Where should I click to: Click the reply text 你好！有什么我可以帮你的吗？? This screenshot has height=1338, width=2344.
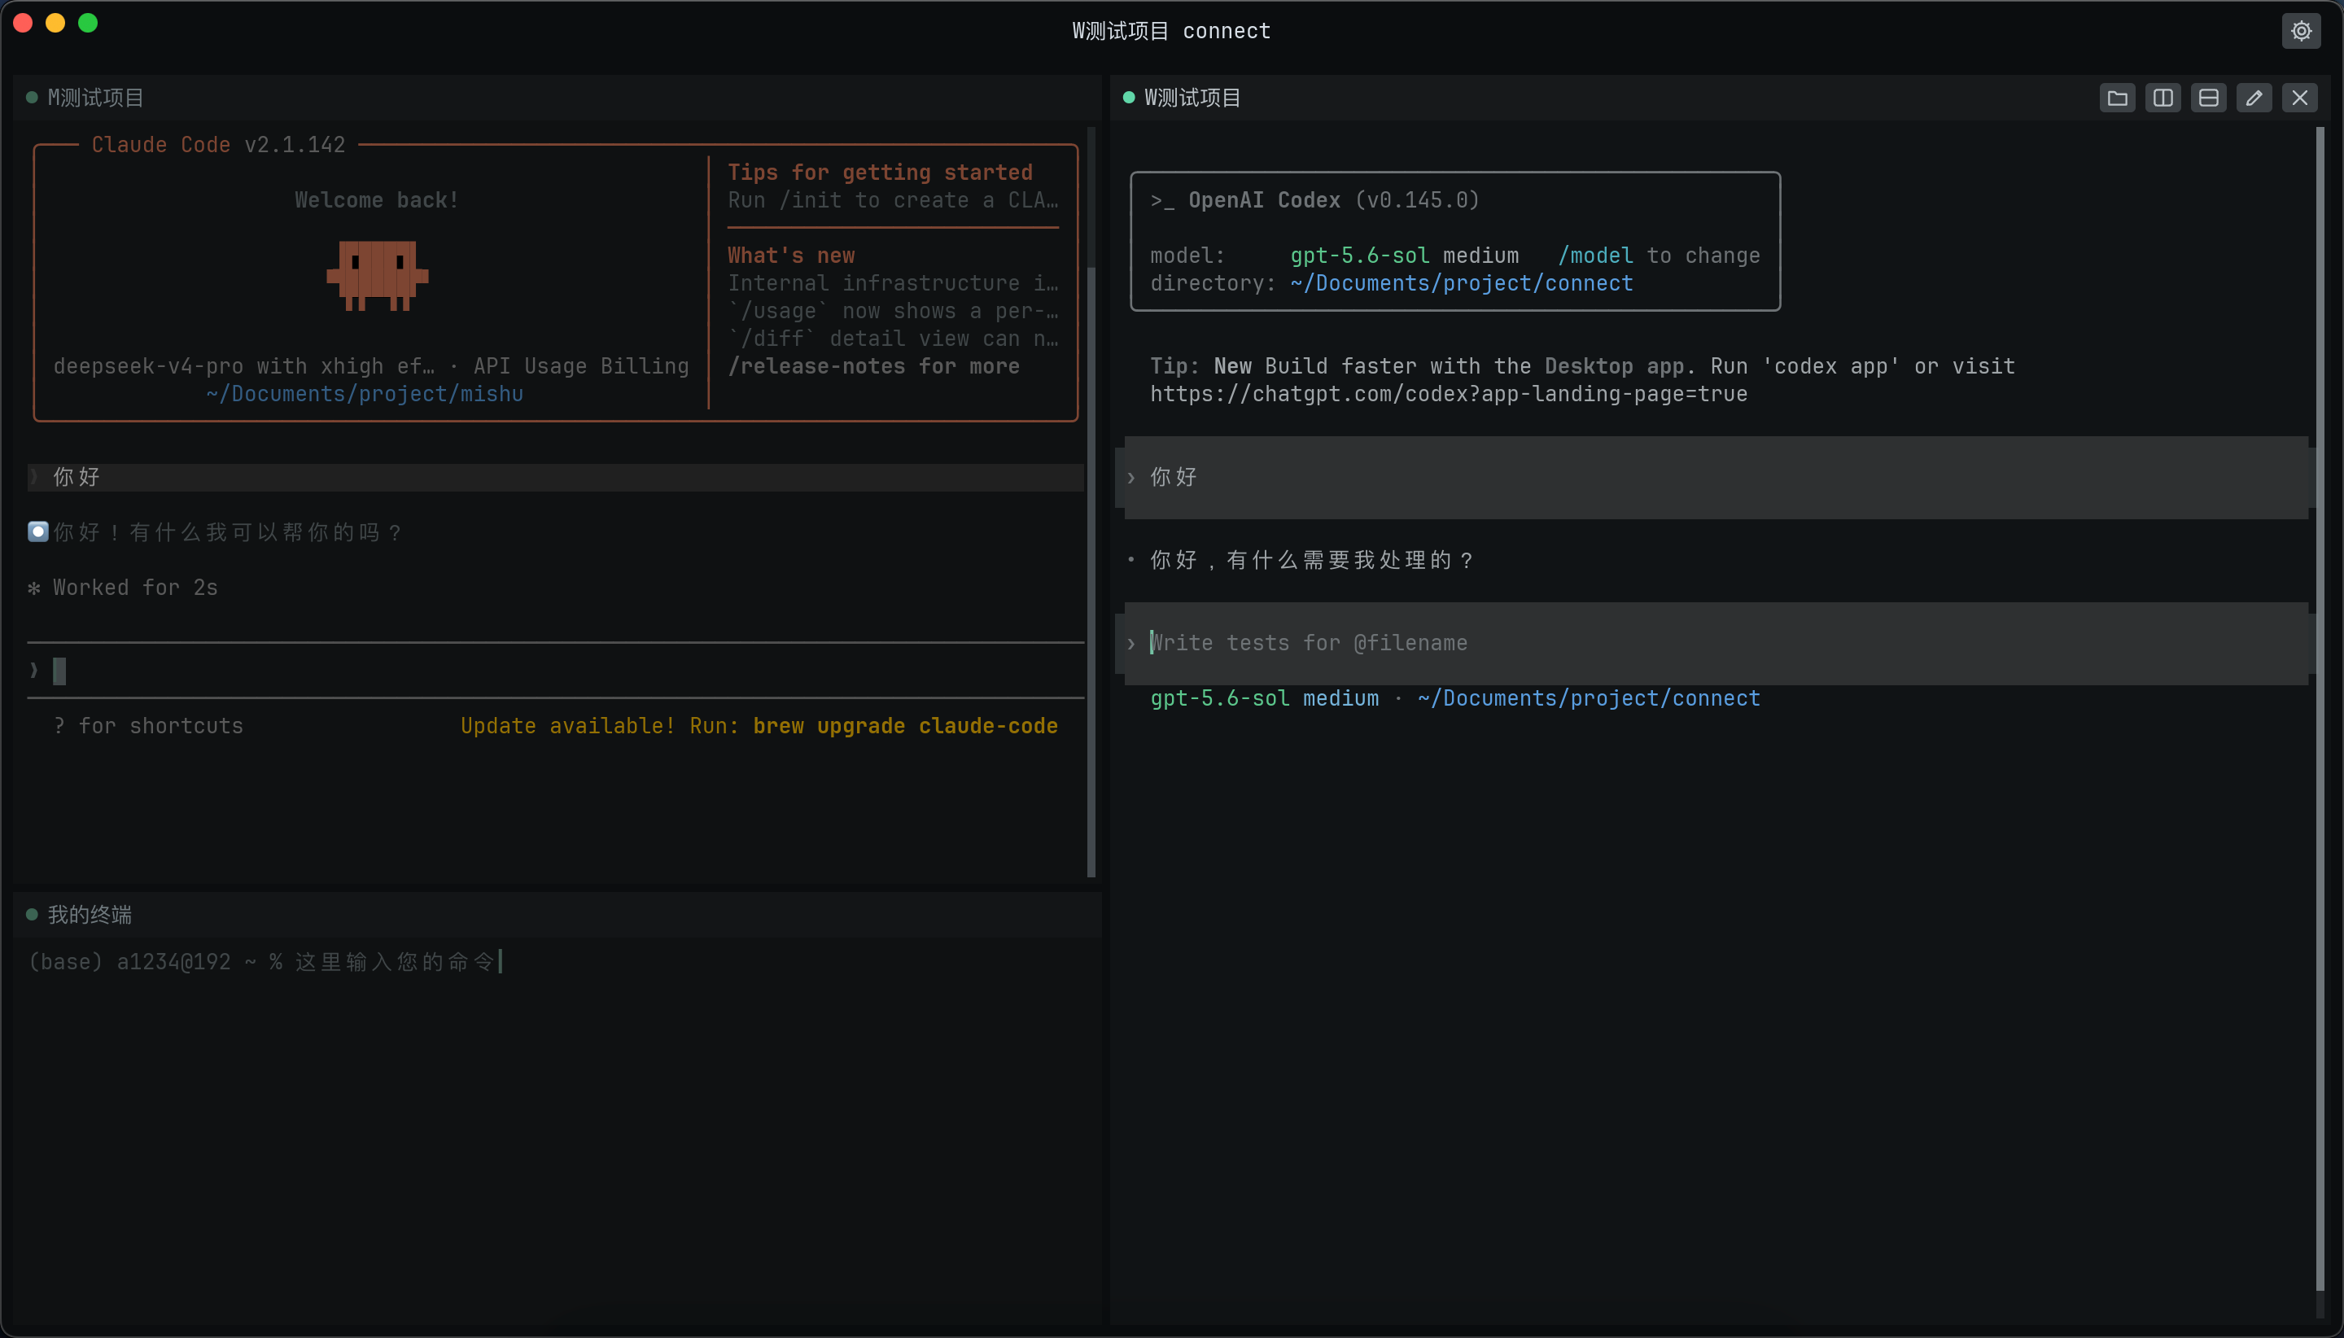point(227,533)
